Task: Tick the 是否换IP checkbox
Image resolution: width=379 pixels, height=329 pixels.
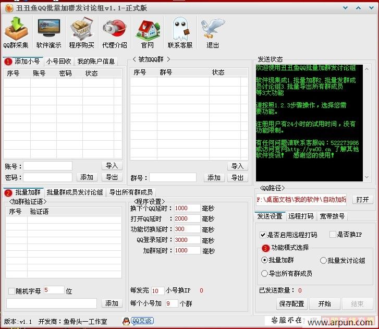Action: coord(333,234)
